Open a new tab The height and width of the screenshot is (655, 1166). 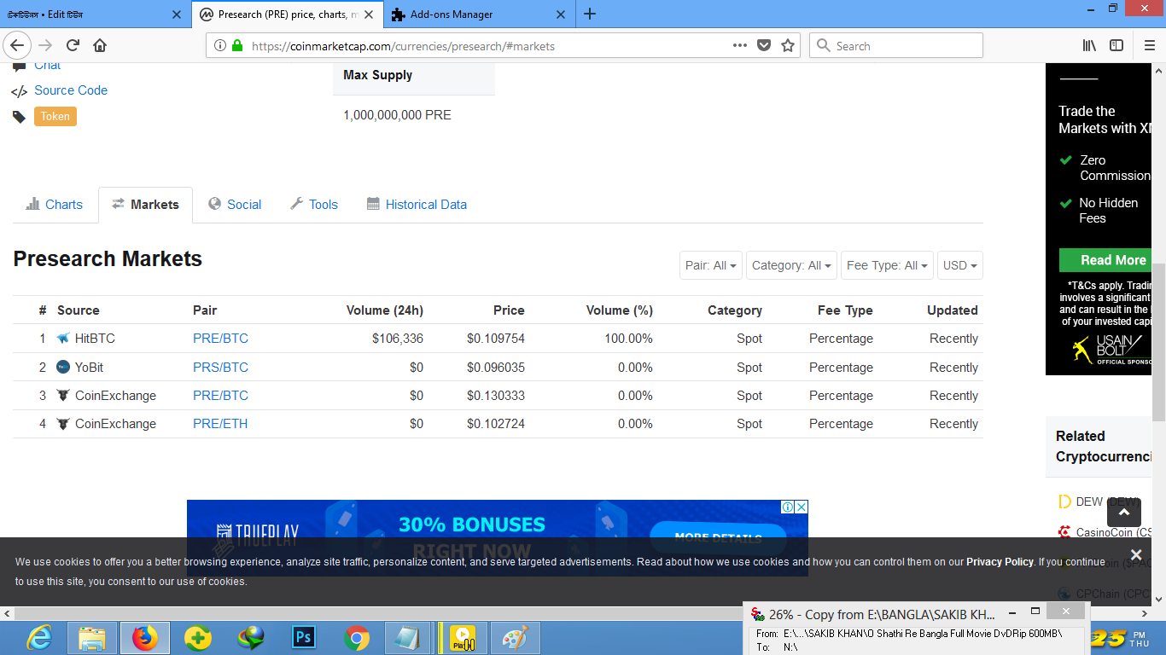pyautogui.click(x=590, y=14)
